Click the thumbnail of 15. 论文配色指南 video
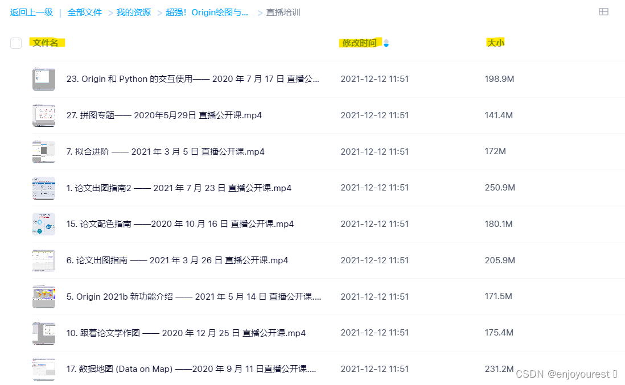Image resolution: width=625 pixels, height=385 pixels. (44, 223)
